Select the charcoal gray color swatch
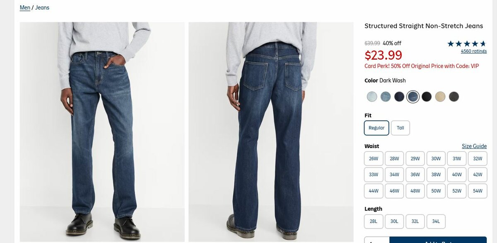Screen dimensions: 497x243 pyautogui.click(x=454, y=97)
